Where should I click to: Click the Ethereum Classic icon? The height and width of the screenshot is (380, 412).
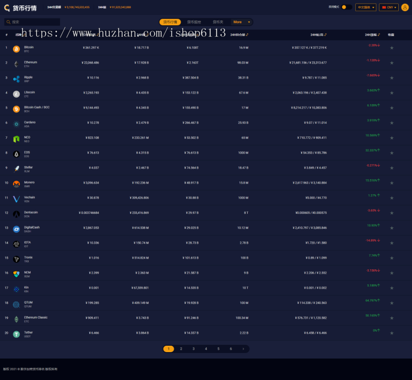pyautogui.click(x=16, y=319)
